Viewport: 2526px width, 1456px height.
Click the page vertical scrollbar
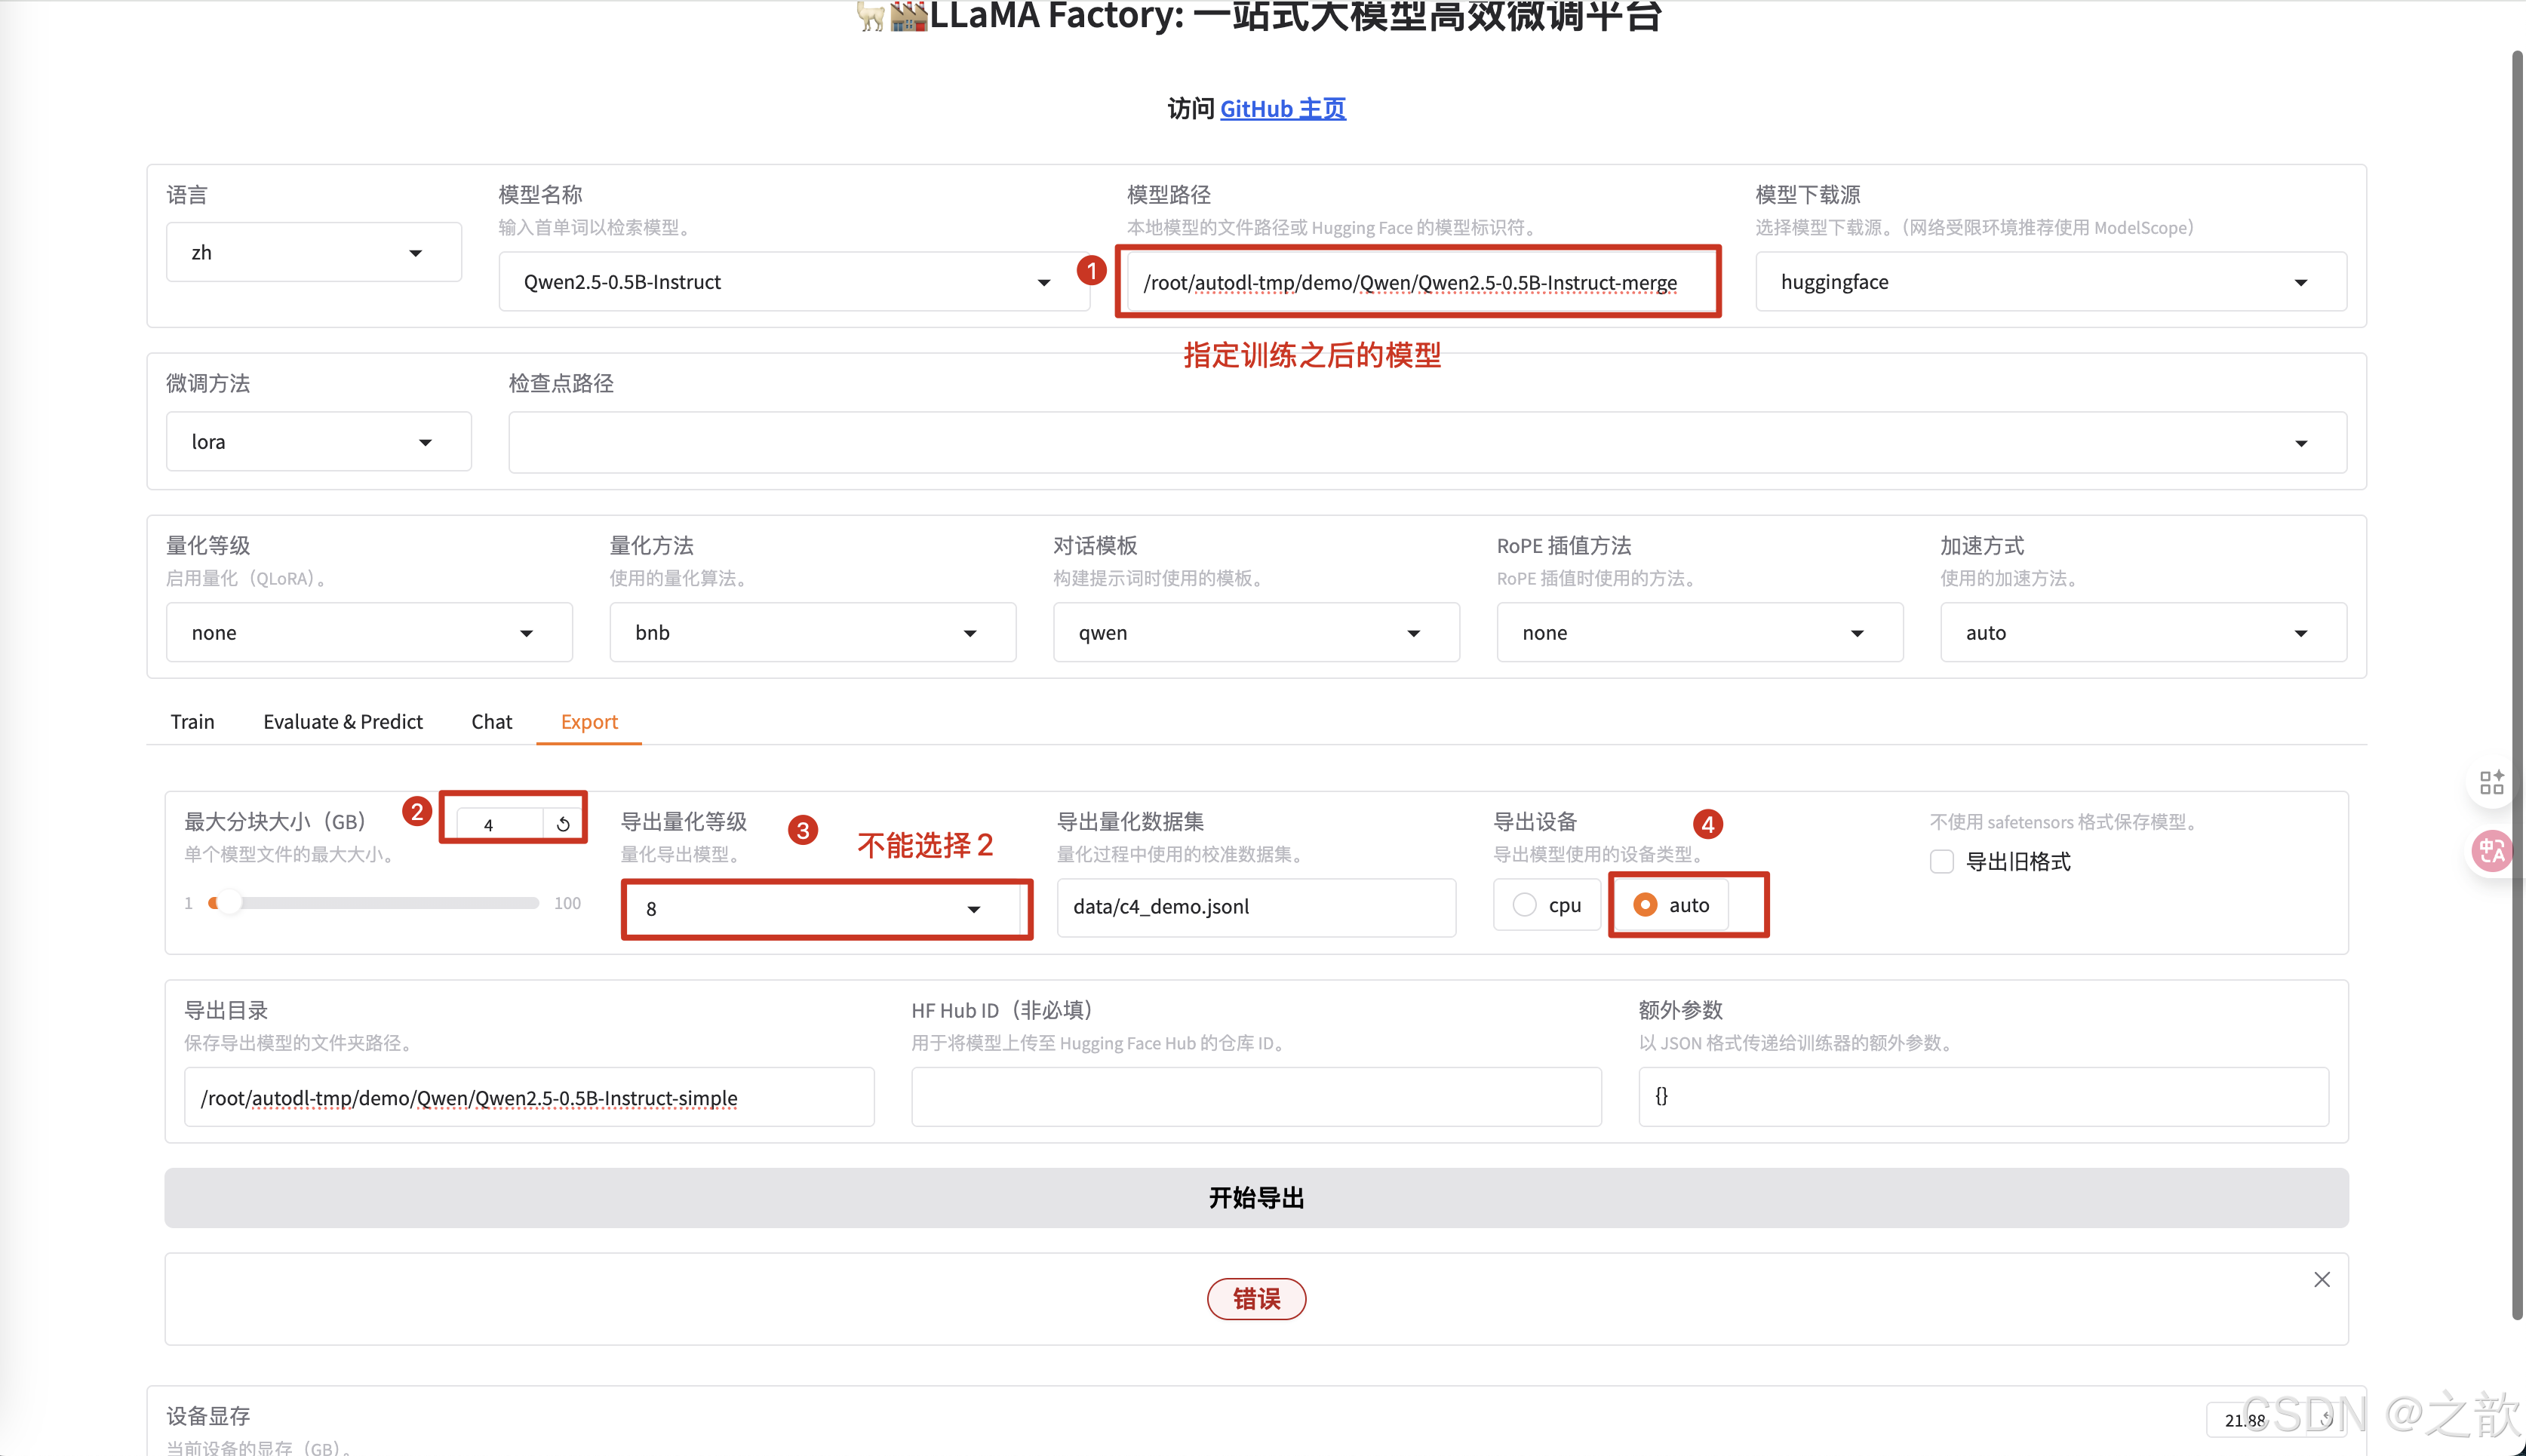coord(2517,685)
